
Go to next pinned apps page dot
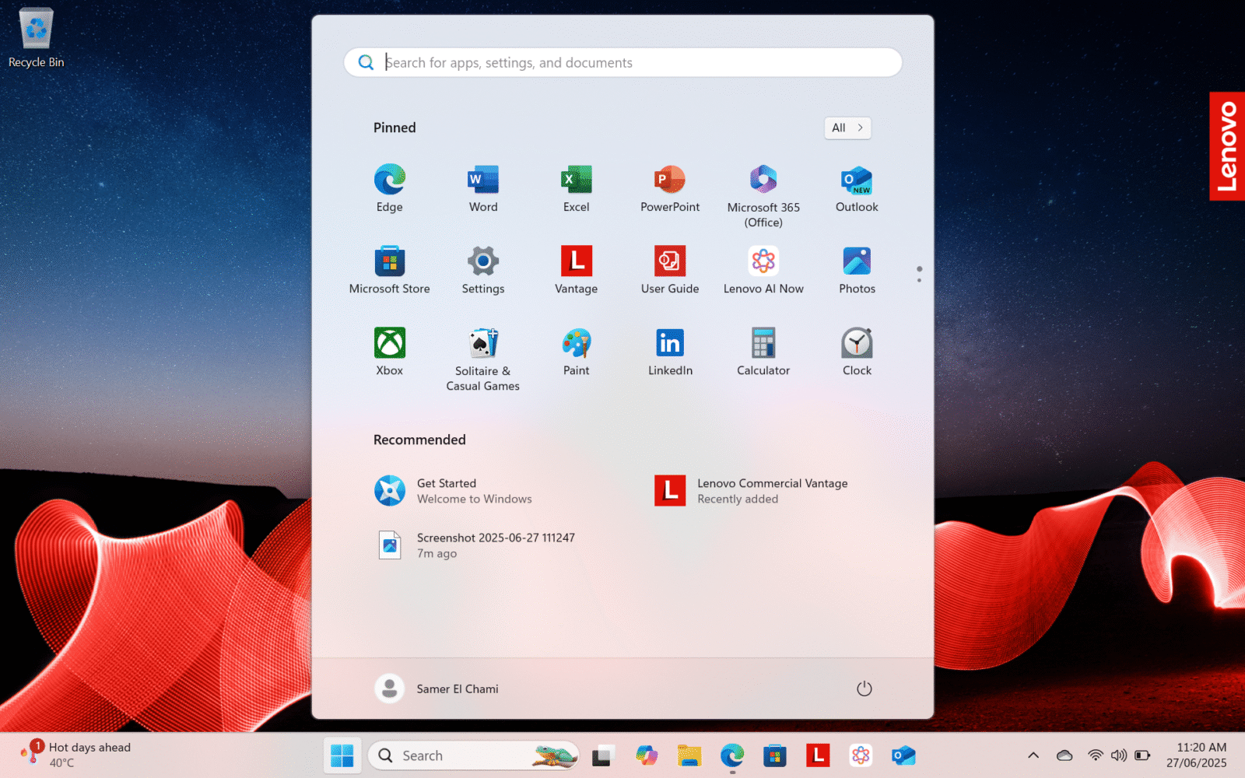click(x=919, y=280)
